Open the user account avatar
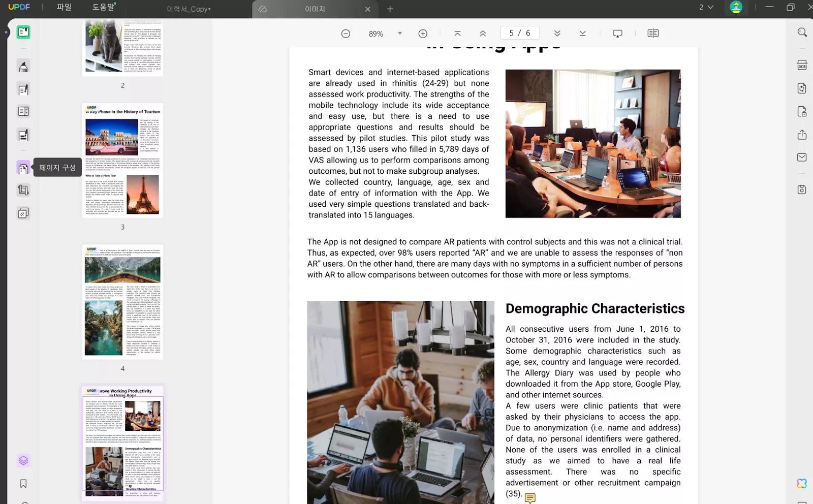Screen dimensions: 813x504 736,7
